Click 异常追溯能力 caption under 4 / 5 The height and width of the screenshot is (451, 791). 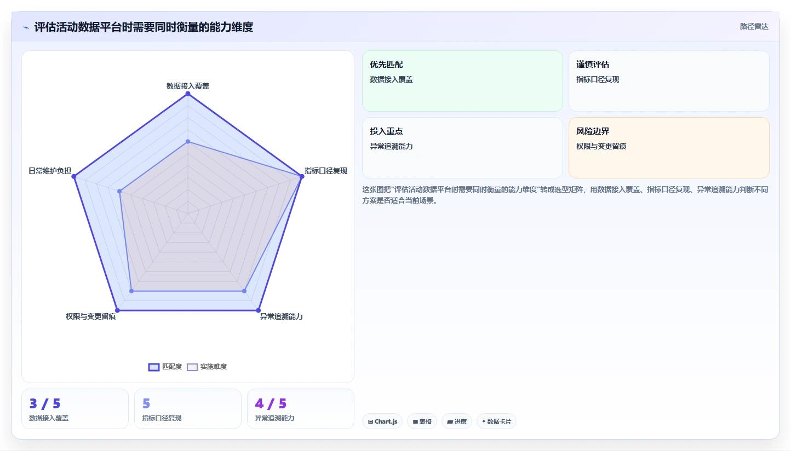click(x=274, y=418)
